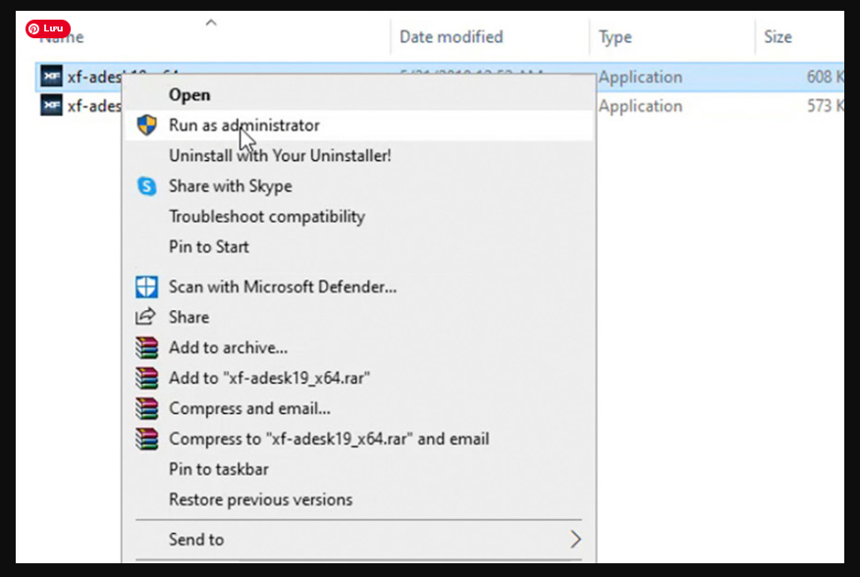Click the Share arrow icon
This screenshot has height=577, width=860.
146,317
